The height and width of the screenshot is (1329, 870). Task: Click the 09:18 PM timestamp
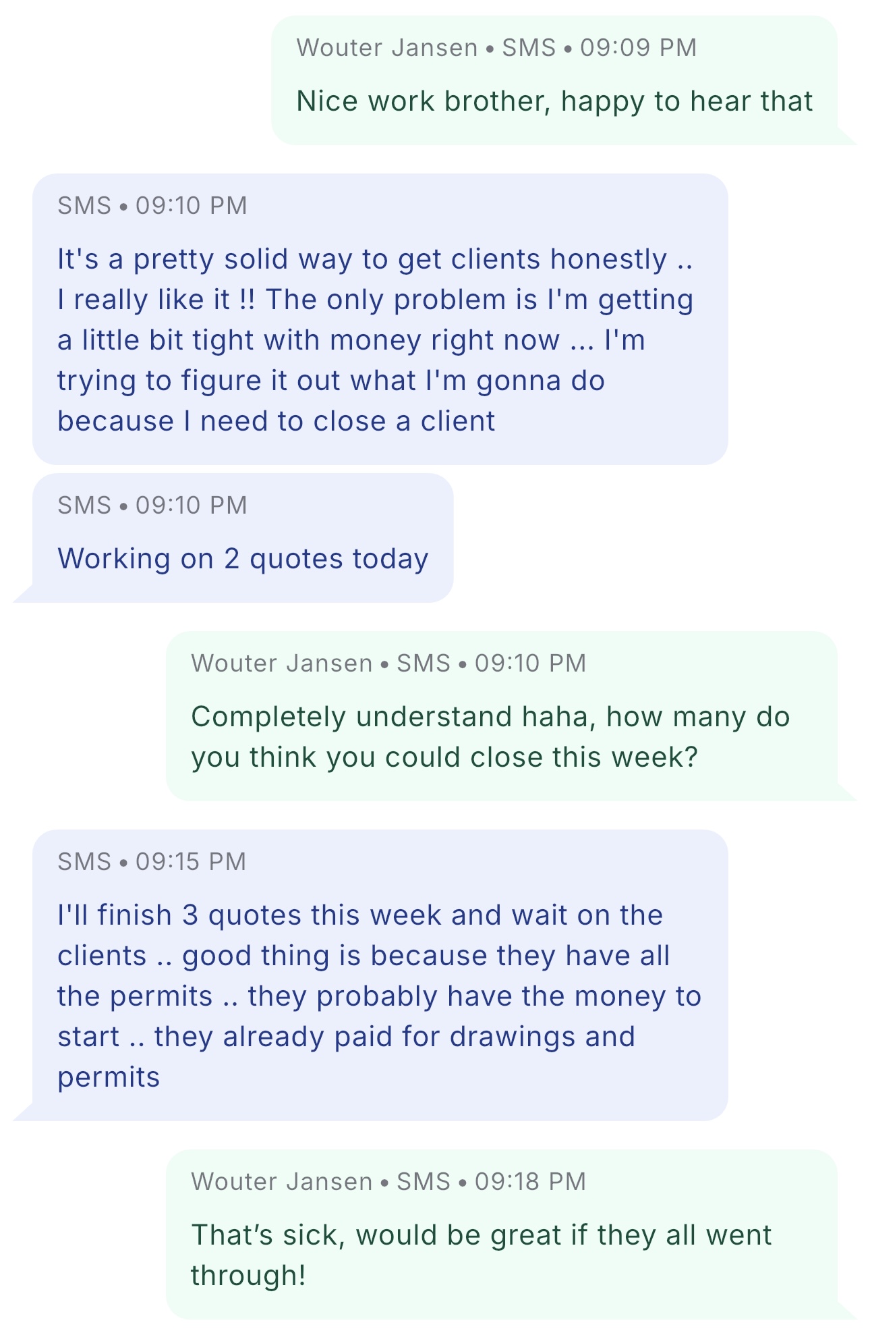pos(530,1181)
